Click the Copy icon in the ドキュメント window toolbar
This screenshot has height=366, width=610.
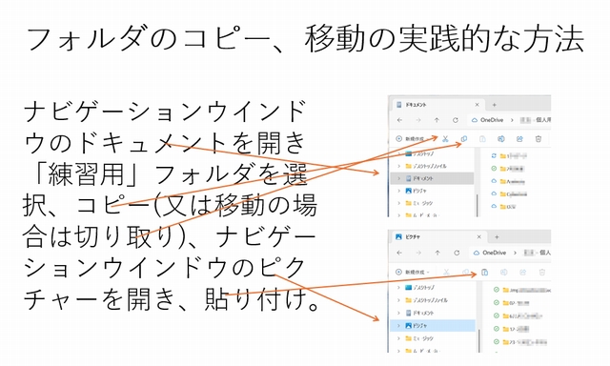[464, 139]
